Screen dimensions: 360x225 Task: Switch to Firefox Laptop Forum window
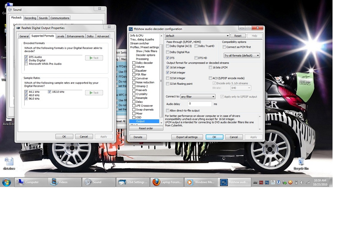(x=167, y=182)
